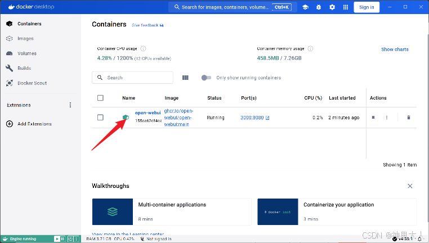Click info icon beside Container memory usage
Viewport: 429px width, 243px height.
coord(310,48)
